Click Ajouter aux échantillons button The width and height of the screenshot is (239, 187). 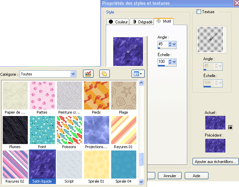point(215,162)
